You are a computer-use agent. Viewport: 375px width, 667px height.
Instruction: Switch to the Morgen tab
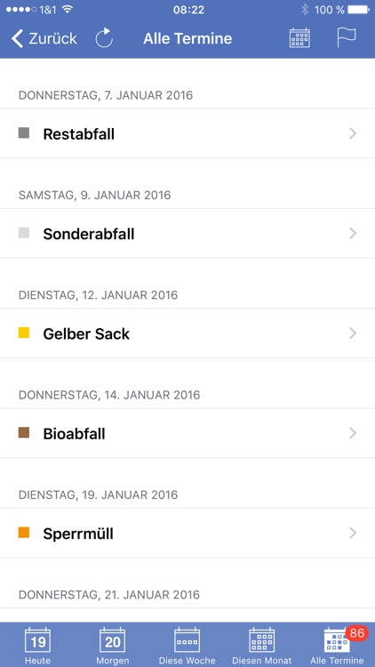point(112,646)
